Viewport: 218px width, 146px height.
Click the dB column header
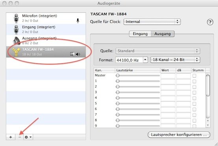click(x=183, y=70)
